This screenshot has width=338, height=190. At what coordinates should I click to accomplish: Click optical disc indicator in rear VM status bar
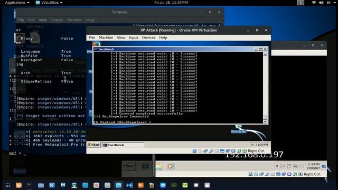pos(256,174)
